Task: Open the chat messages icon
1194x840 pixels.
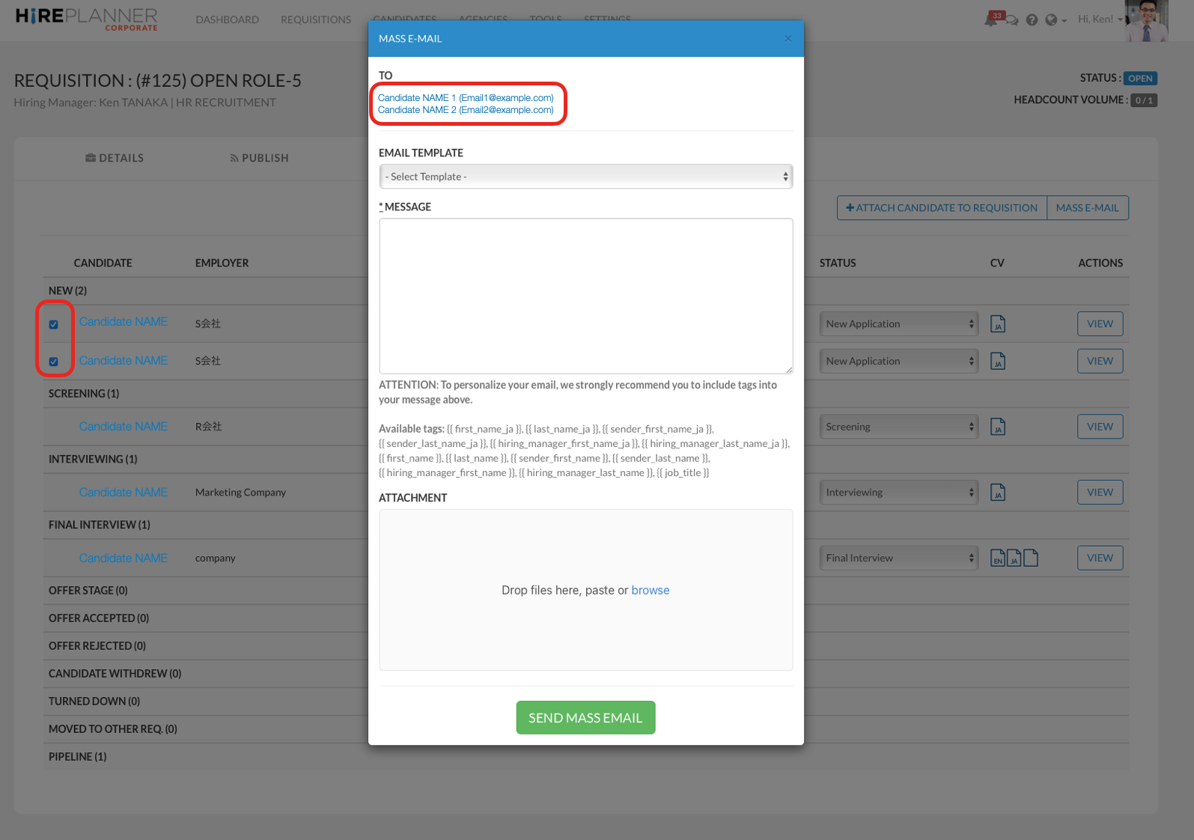Action: pos(1012,20)
